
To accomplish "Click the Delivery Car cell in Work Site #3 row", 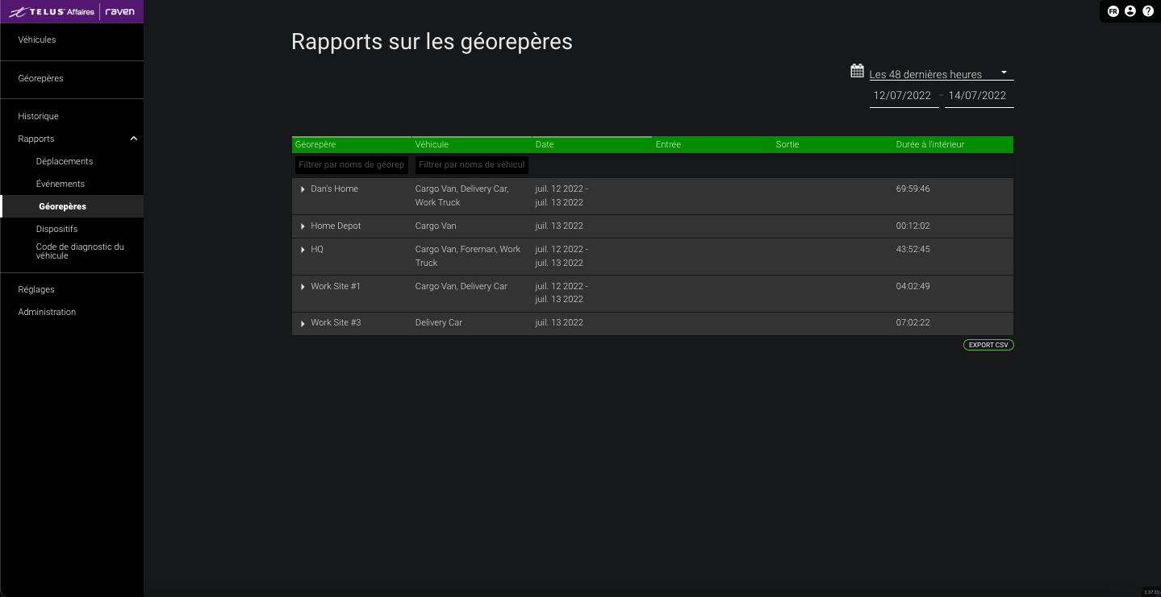I will click(439, 322).
